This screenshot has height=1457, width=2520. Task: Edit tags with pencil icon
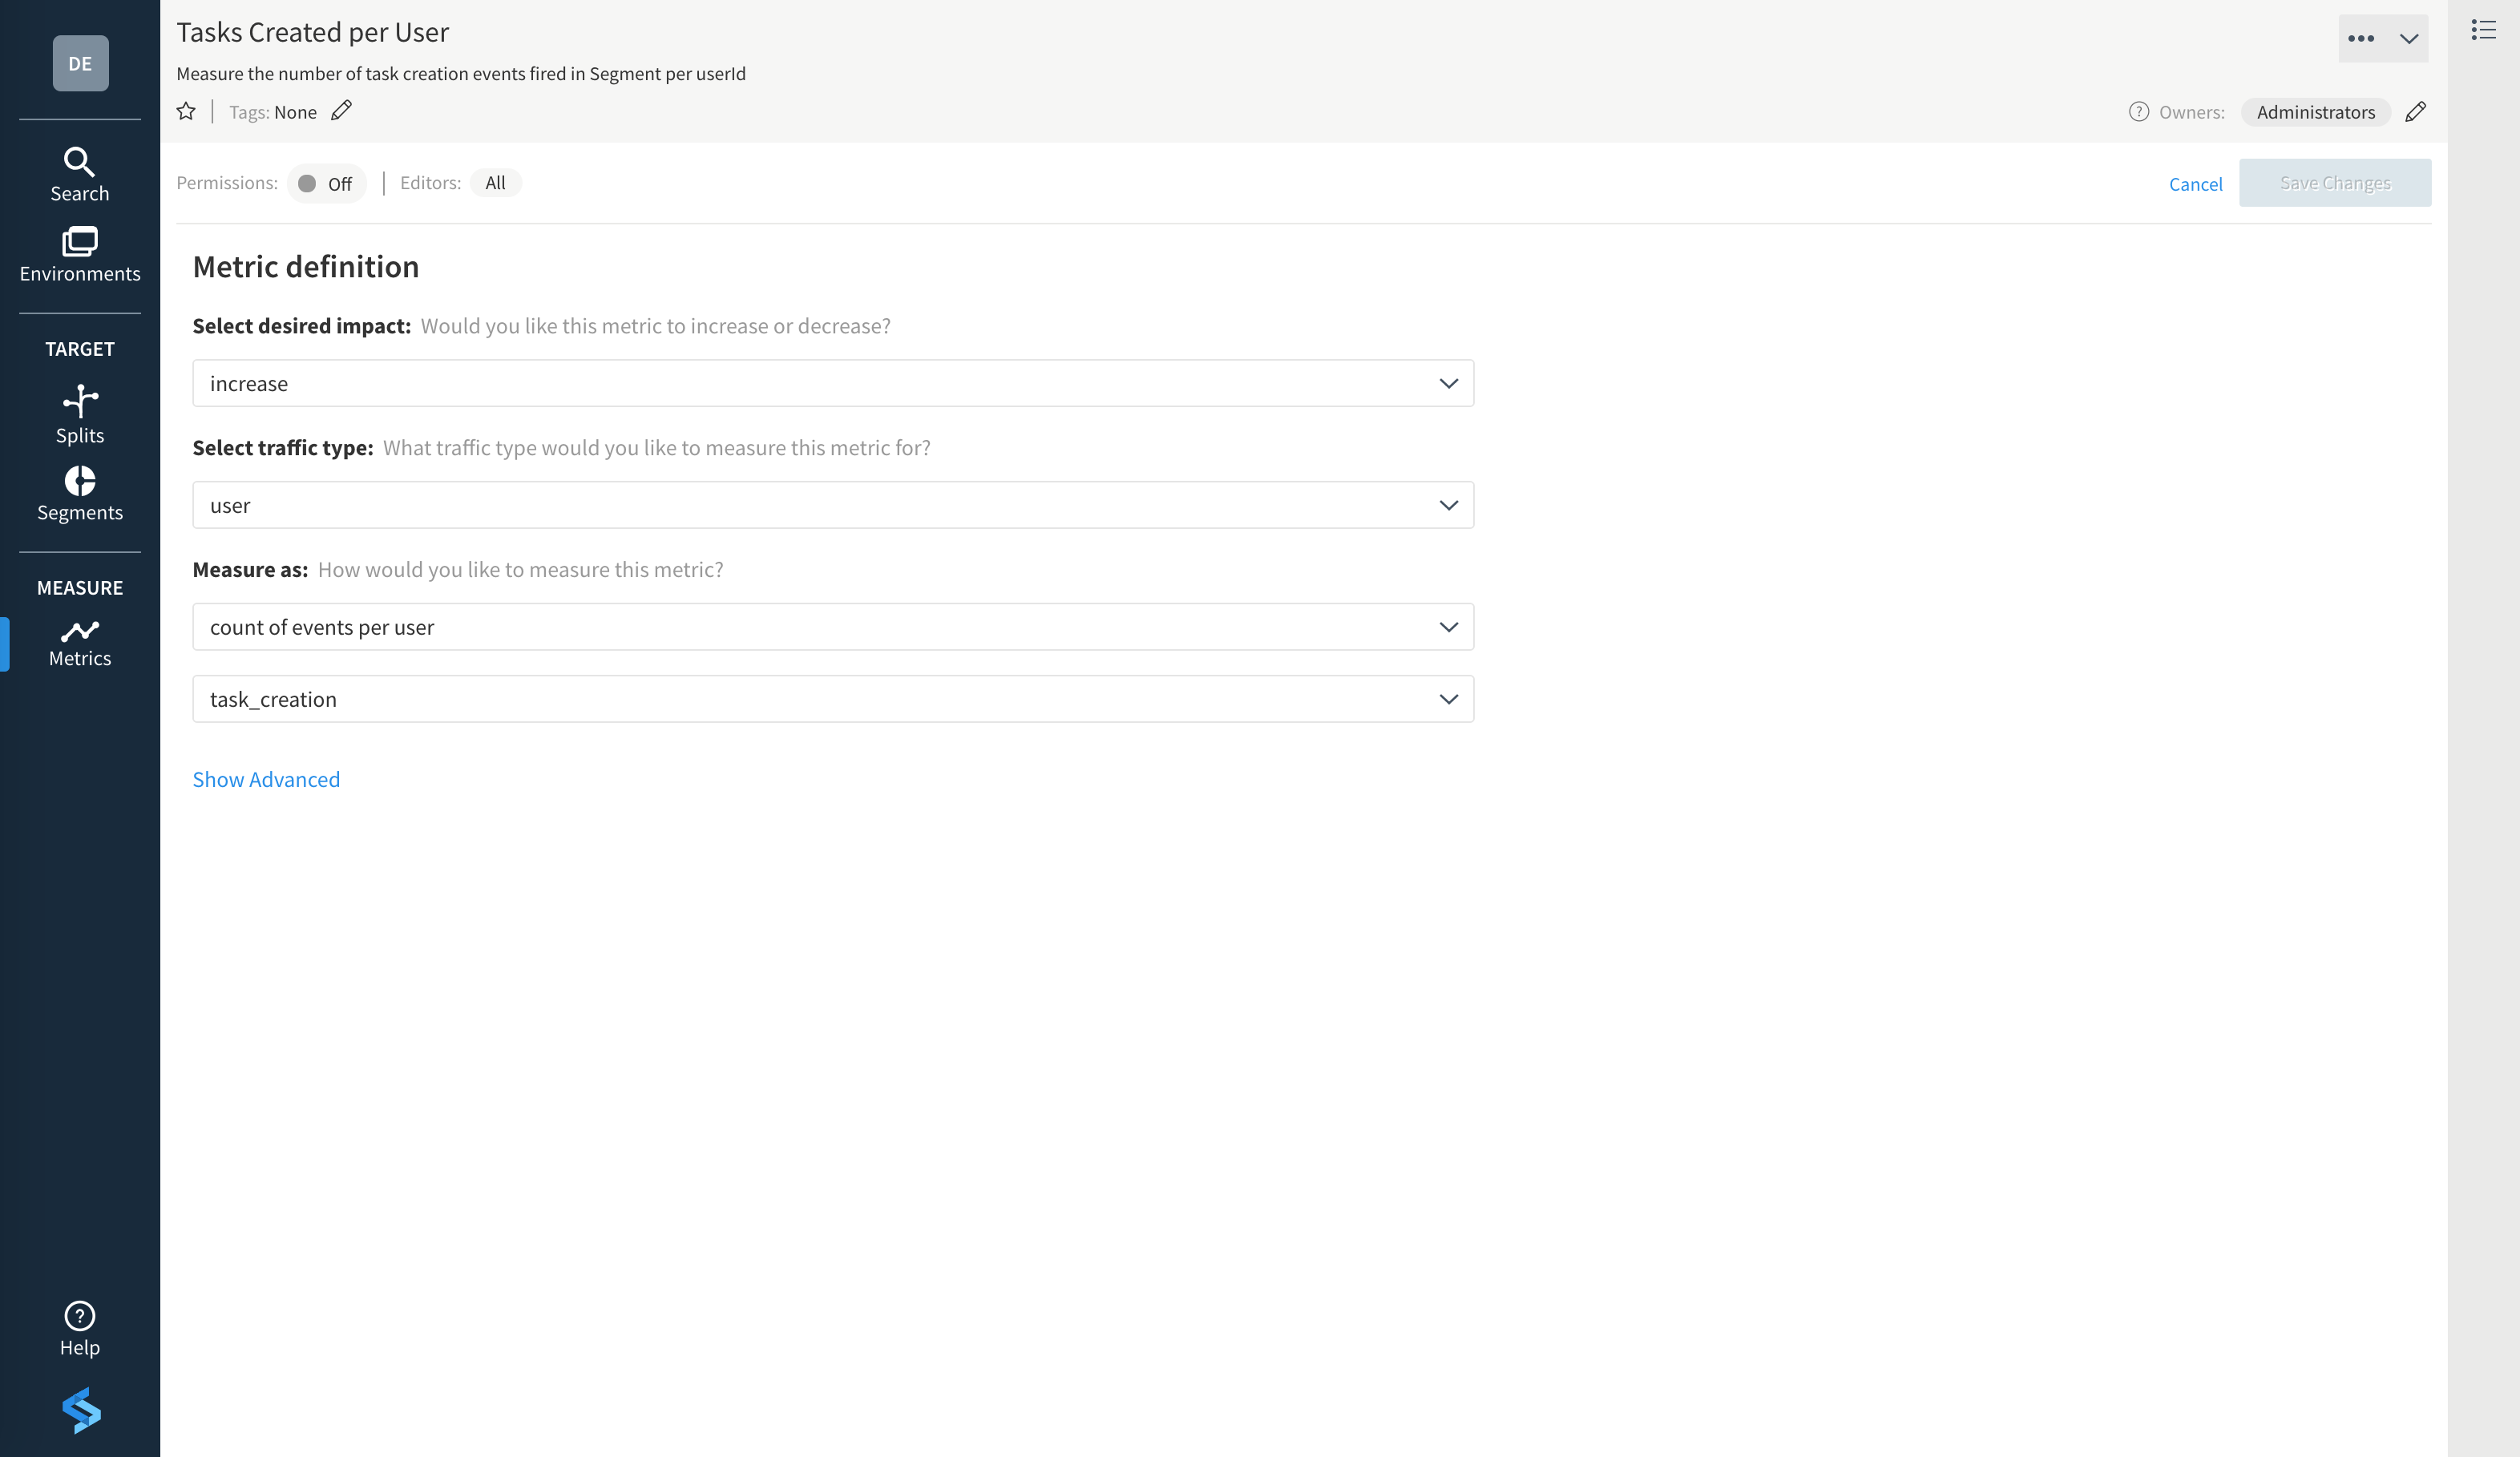click(341, 110)
